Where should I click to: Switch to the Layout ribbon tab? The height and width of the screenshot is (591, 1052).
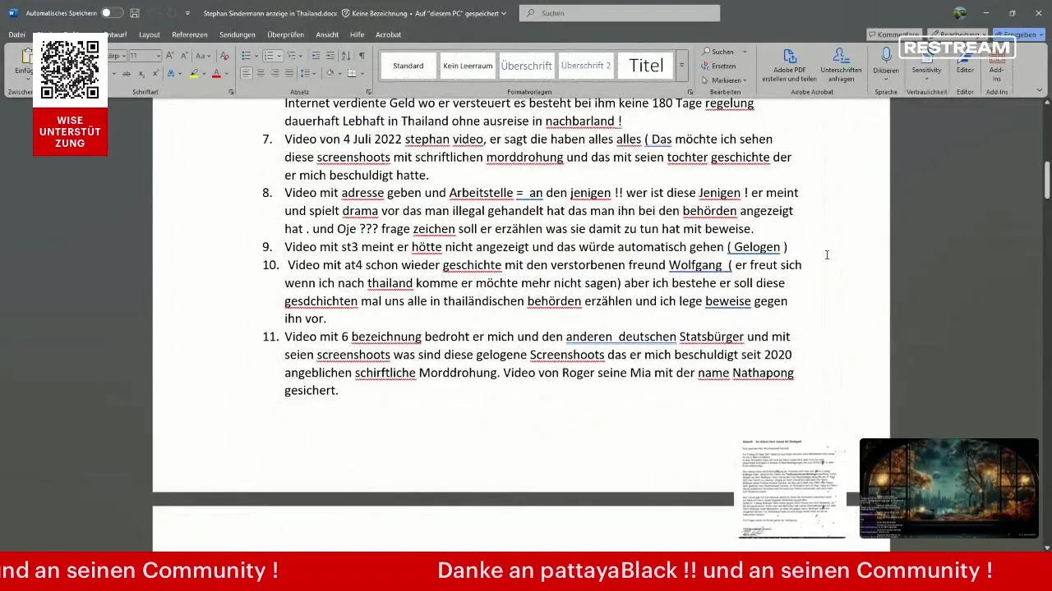point(150,34)
